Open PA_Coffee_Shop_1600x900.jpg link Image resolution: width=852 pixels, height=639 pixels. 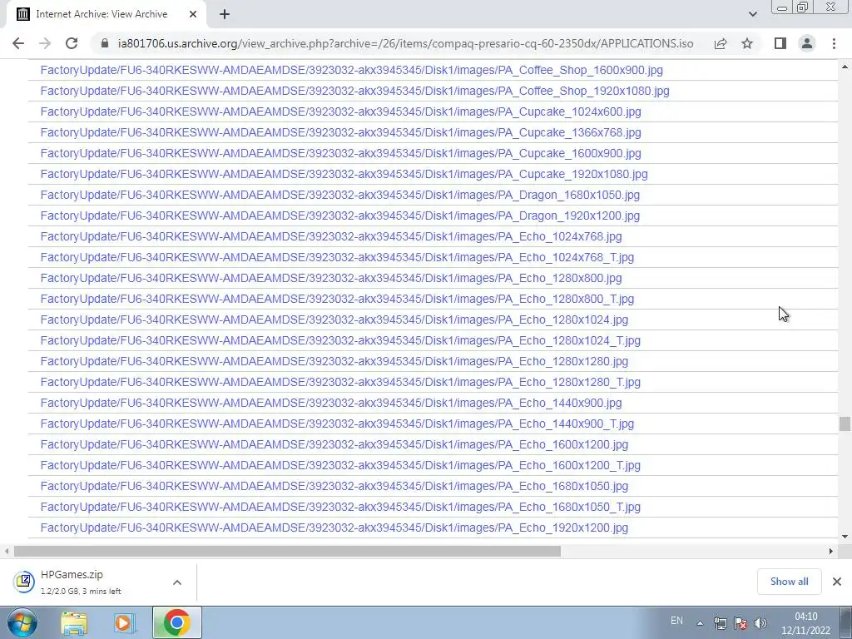(x=352, y=70)
